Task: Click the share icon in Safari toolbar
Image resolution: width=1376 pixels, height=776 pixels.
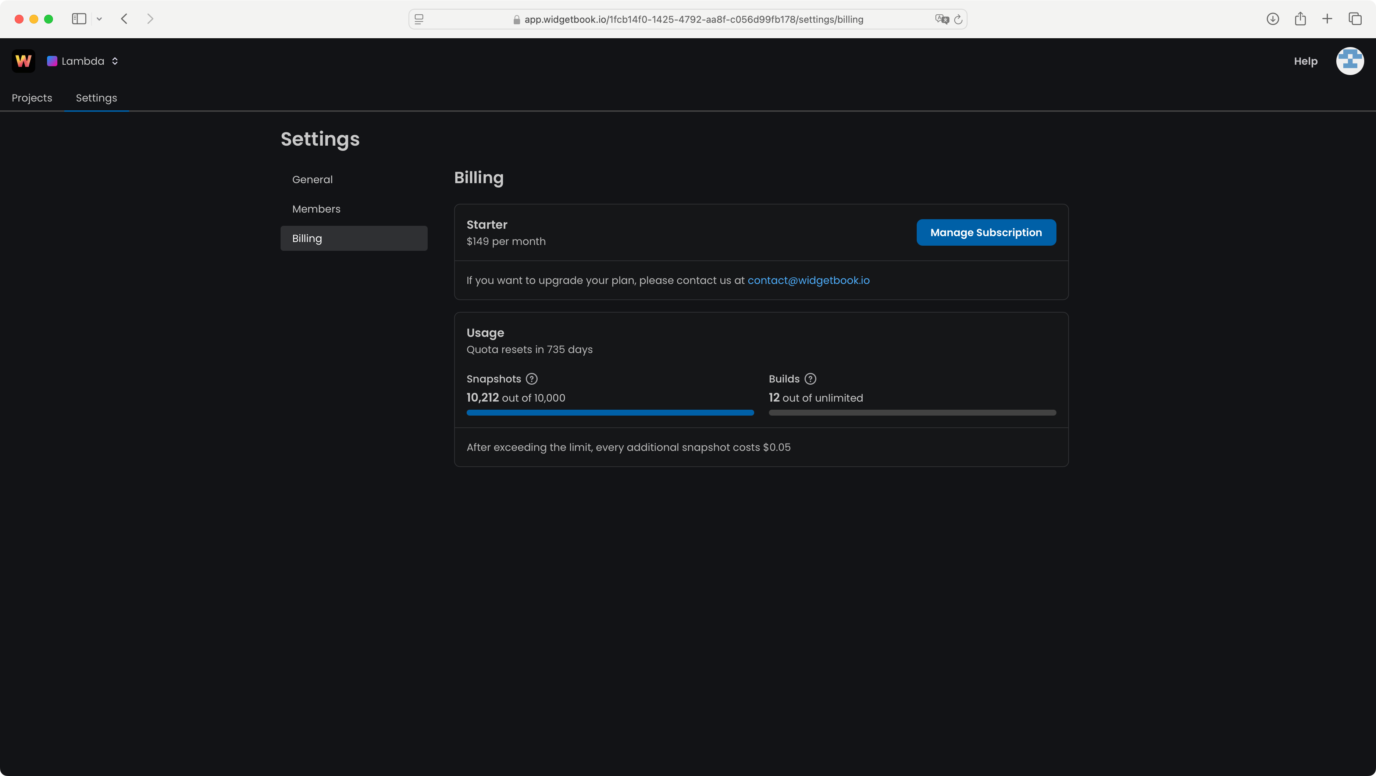Action: (1300, 19)
